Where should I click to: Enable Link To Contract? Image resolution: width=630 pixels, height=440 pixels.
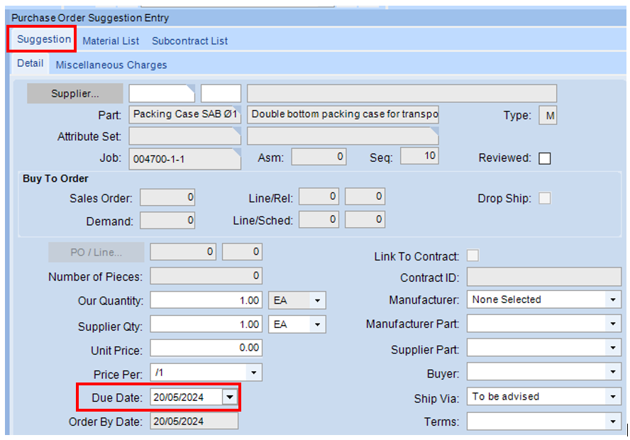point(472,255)
